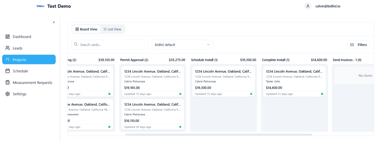
Task: Open the $16,110.00 Permit Approval card
Action: tap(153, 115)
